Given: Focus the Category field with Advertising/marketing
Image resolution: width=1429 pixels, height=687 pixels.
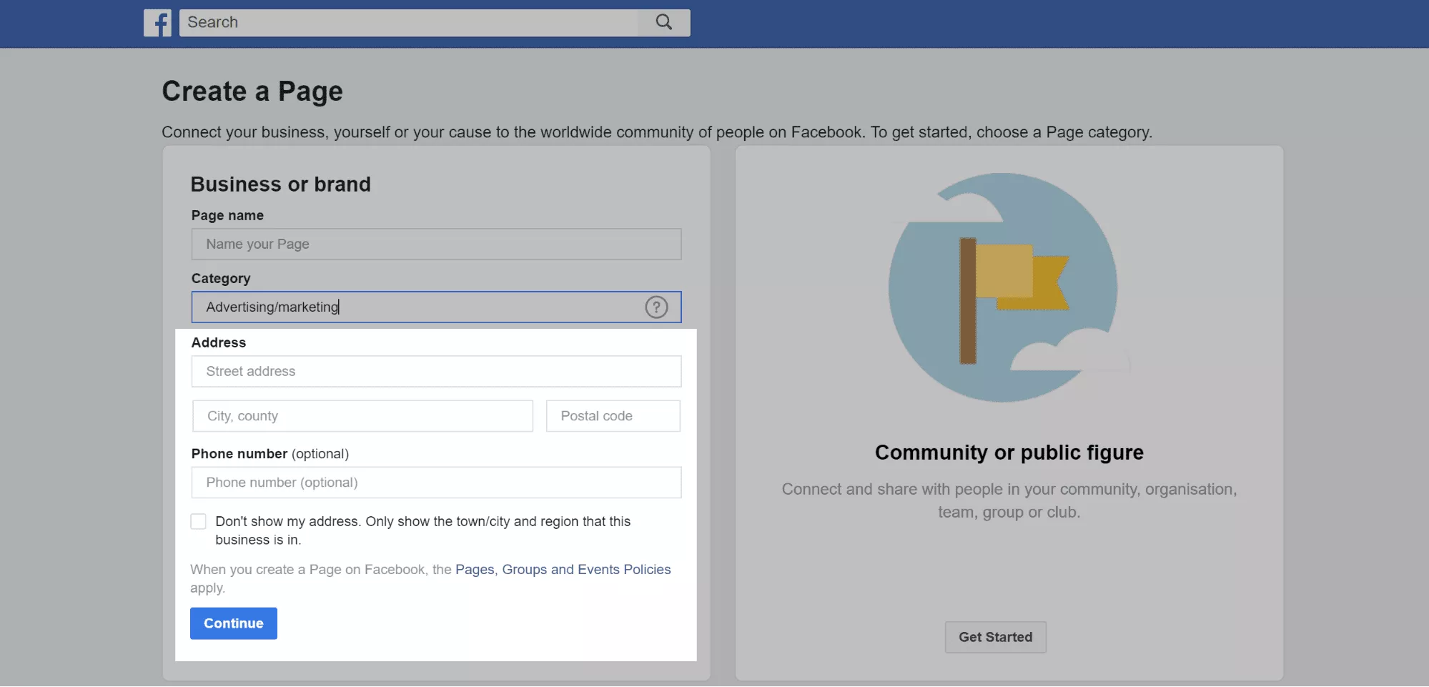Looking at the screenshot, I should [x=436, y=307].
